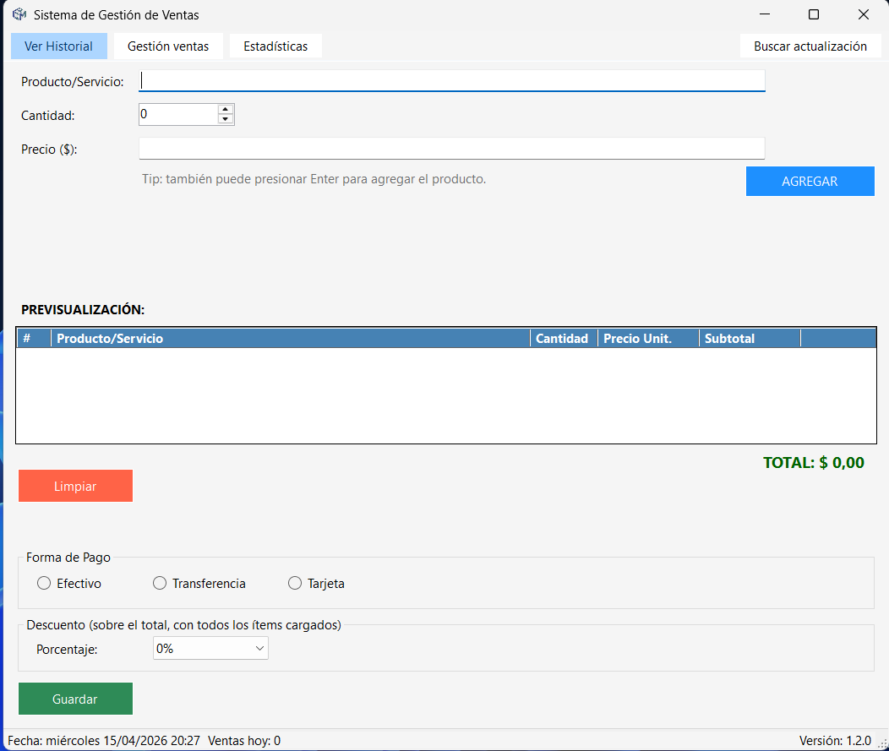Open the Estadísticas tab
This screenshot has height=751, width=889.
(x=275, y=46)
